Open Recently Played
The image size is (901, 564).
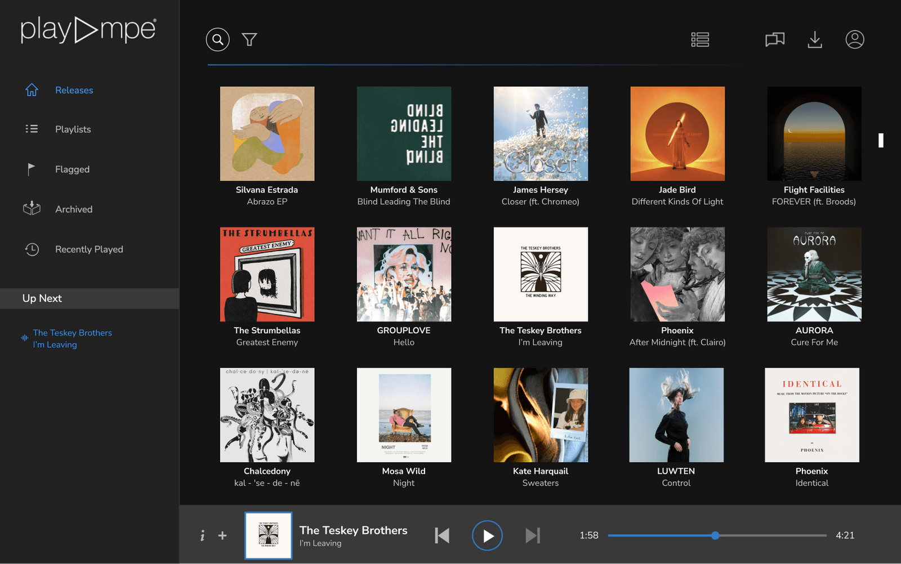point(89,249)
